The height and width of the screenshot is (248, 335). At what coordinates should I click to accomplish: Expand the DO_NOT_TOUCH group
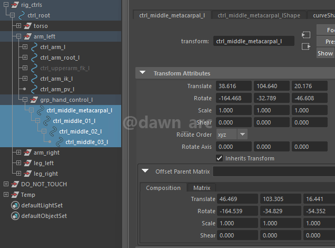[6, 184]
